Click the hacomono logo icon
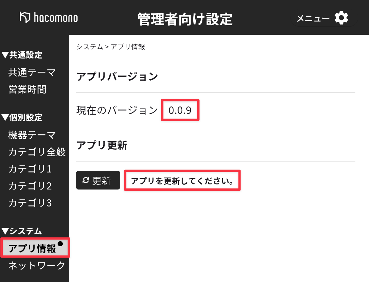Viewport: 369px width, 282px height. [25, 17]
